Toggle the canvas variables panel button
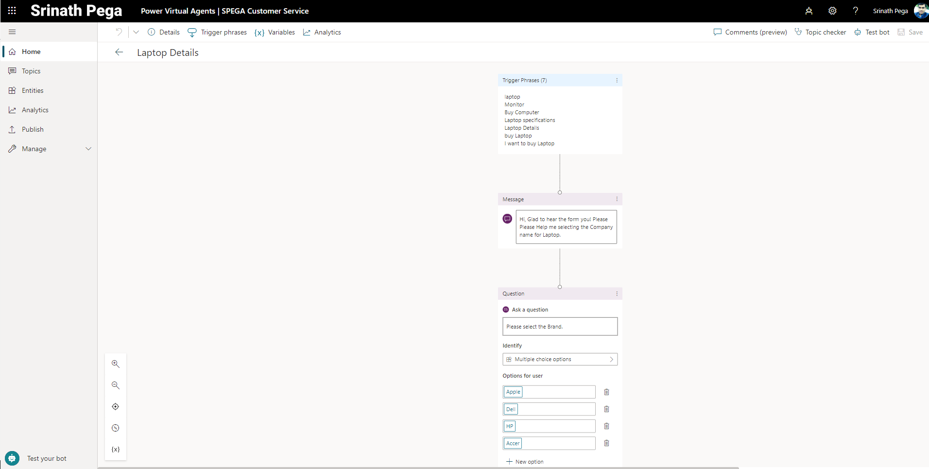 point(116,450)
